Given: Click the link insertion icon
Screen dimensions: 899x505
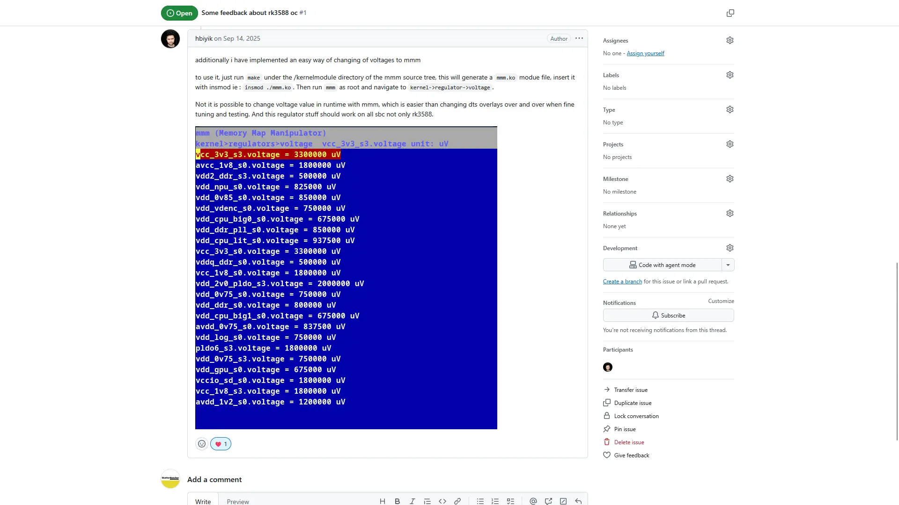Looking at the screenshot, I should pos(457,501).
